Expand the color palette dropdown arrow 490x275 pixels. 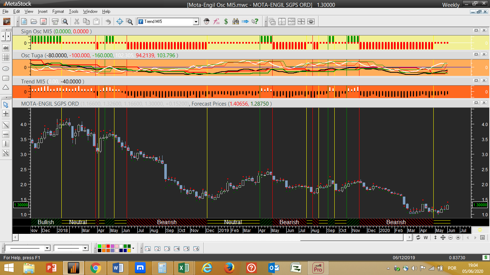click(x=133, y=248)
